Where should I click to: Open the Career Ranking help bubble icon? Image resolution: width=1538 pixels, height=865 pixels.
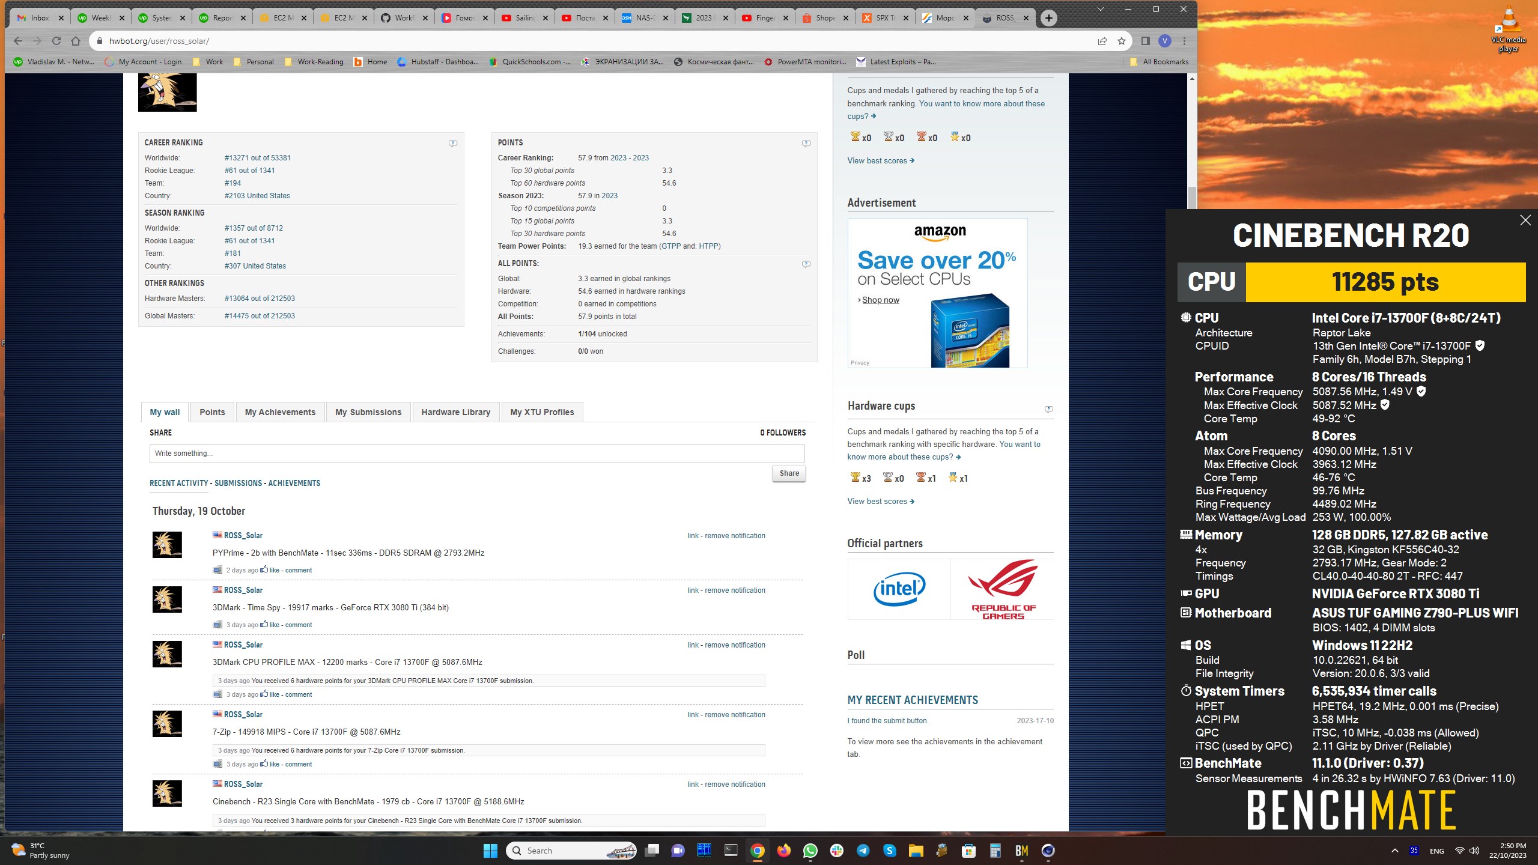(x=453, y=143)
